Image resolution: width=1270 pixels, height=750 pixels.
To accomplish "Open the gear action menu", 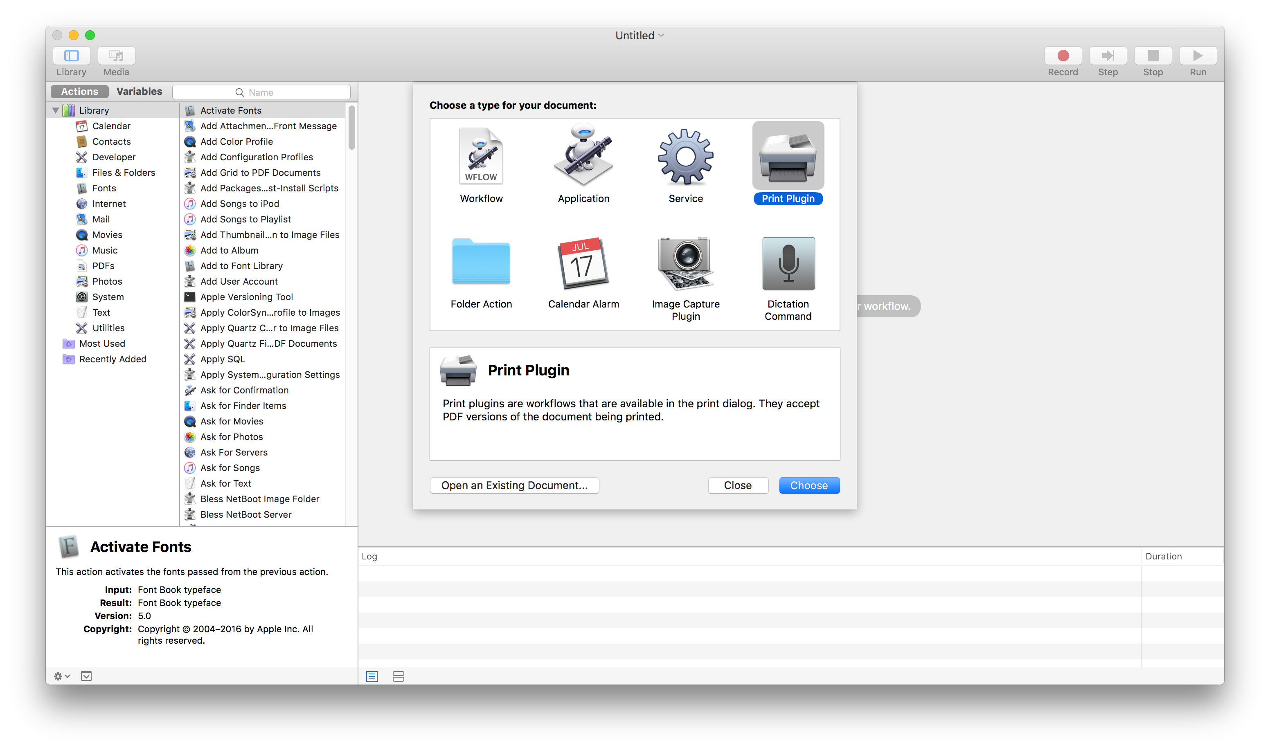I will coord(61,676).
